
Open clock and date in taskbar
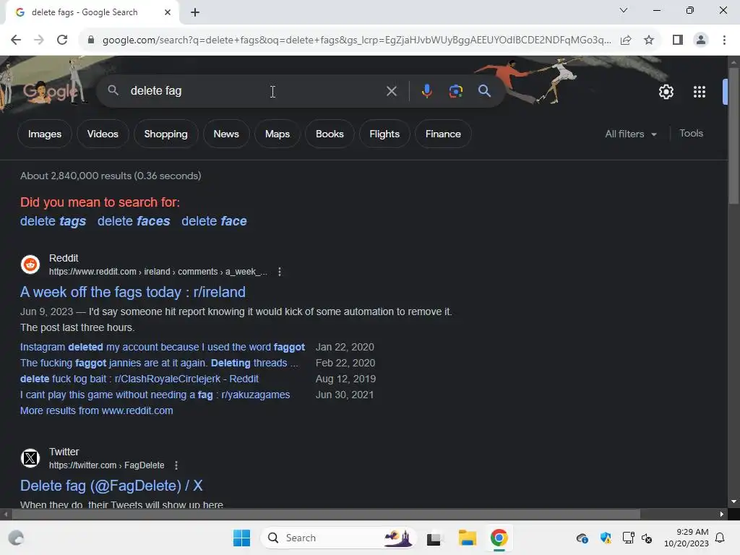pos(686,538)
